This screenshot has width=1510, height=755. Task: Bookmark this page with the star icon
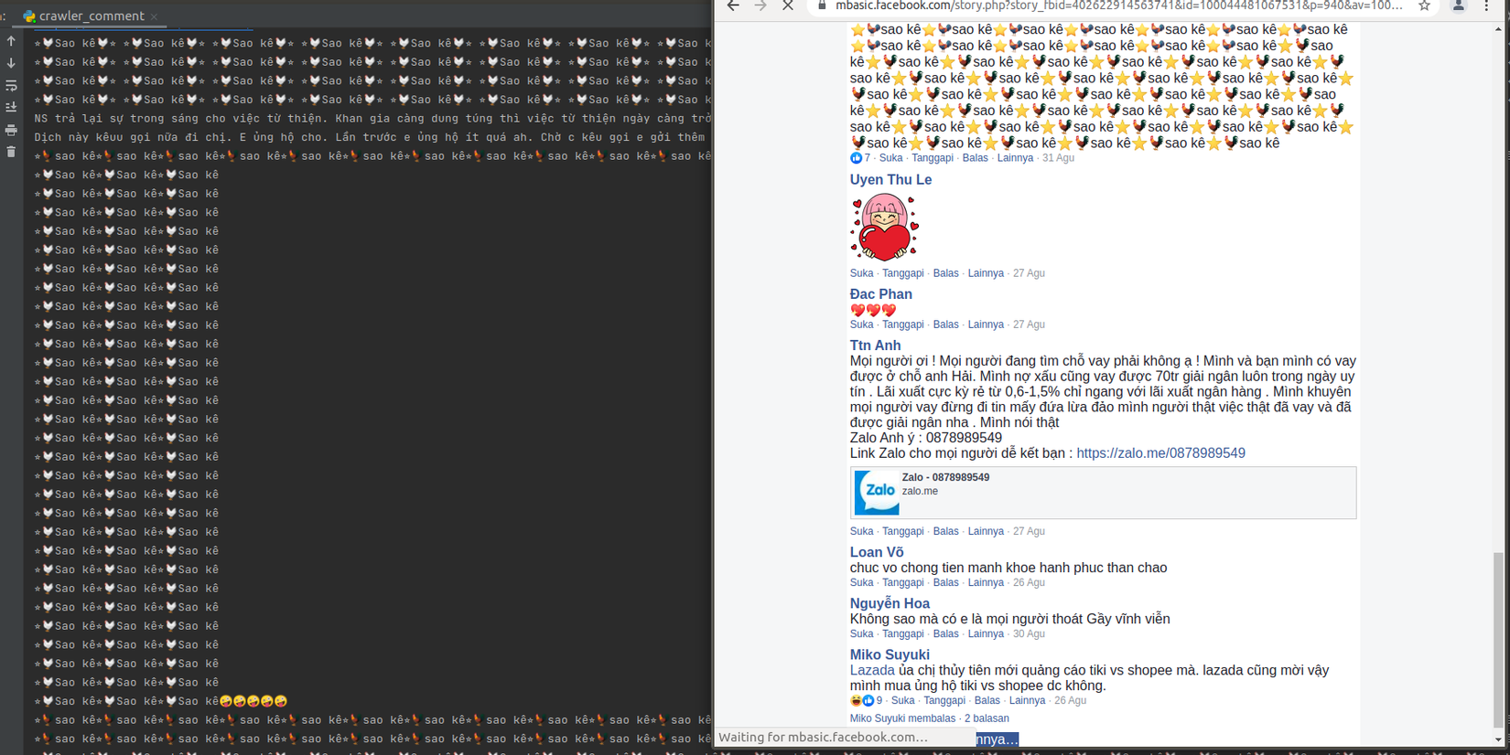[1425, 5]
